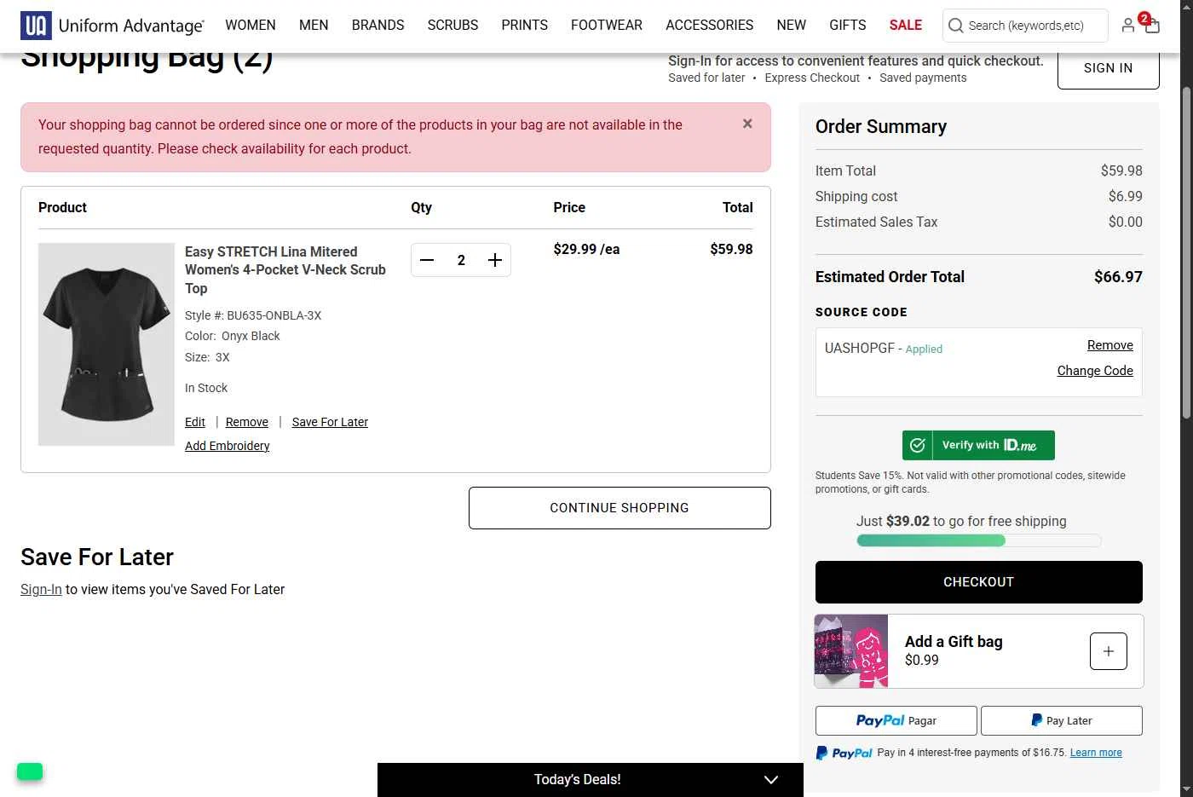Screen dimensions: 1193x797
Task: Click the search keywords field
Action: (1033, 26)
